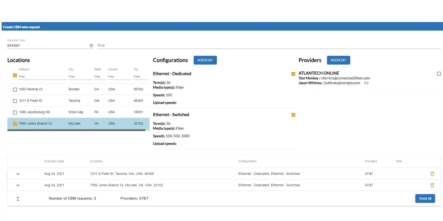Click the Ethernet - Dedicated heading
Viewport: 443px width, 221px height.
pyautogui.click(x=172, y=74)
